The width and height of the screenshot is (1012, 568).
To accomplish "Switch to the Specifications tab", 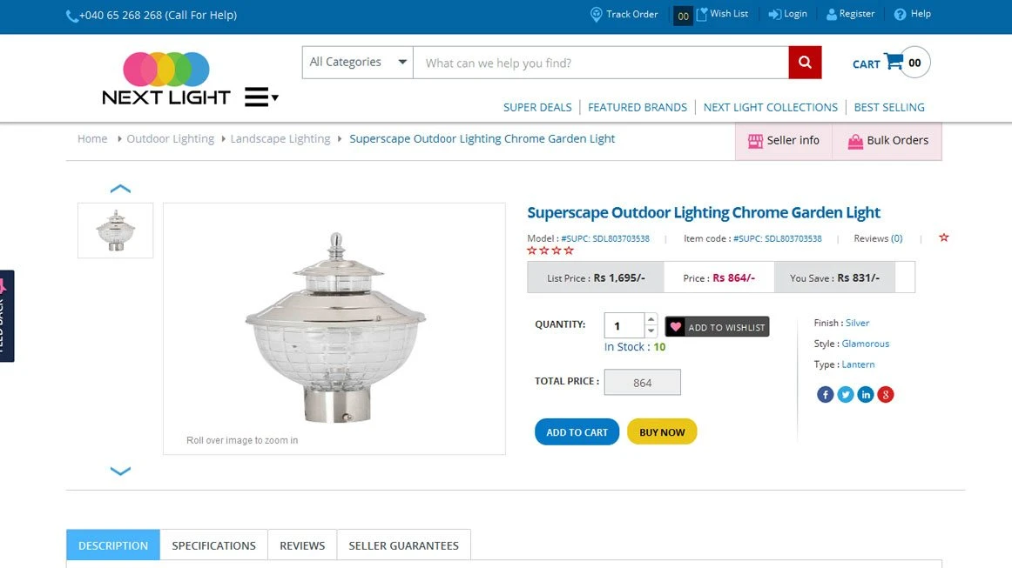I will pos(213,545).
